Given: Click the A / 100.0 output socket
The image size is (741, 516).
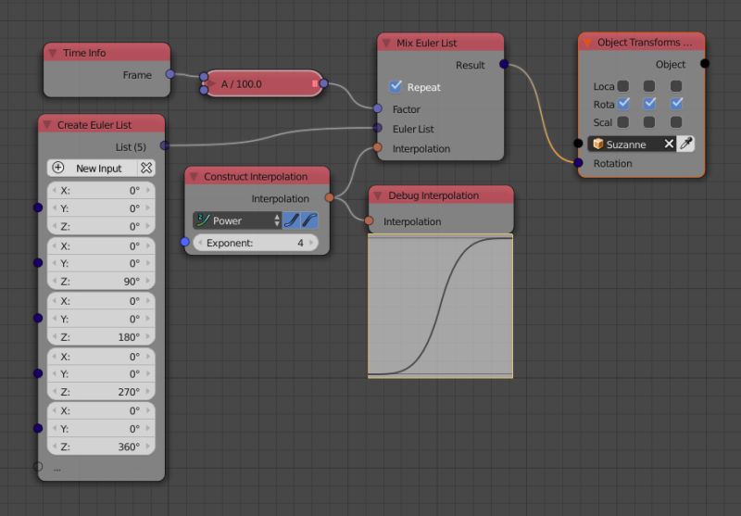Looking at the screenshot, I should click(x=323, y=83).
